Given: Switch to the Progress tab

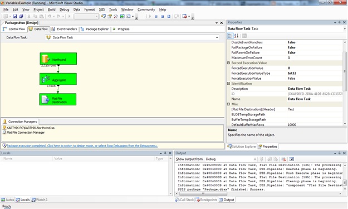Looking at the screenshot, I should (x=121, y=29).
